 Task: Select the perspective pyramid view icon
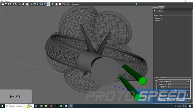pos(31,4)
